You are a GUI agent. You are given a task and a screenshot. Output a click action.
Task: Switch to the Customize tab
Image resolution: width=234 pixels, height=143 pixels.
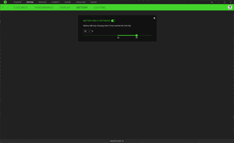point(21,8)
